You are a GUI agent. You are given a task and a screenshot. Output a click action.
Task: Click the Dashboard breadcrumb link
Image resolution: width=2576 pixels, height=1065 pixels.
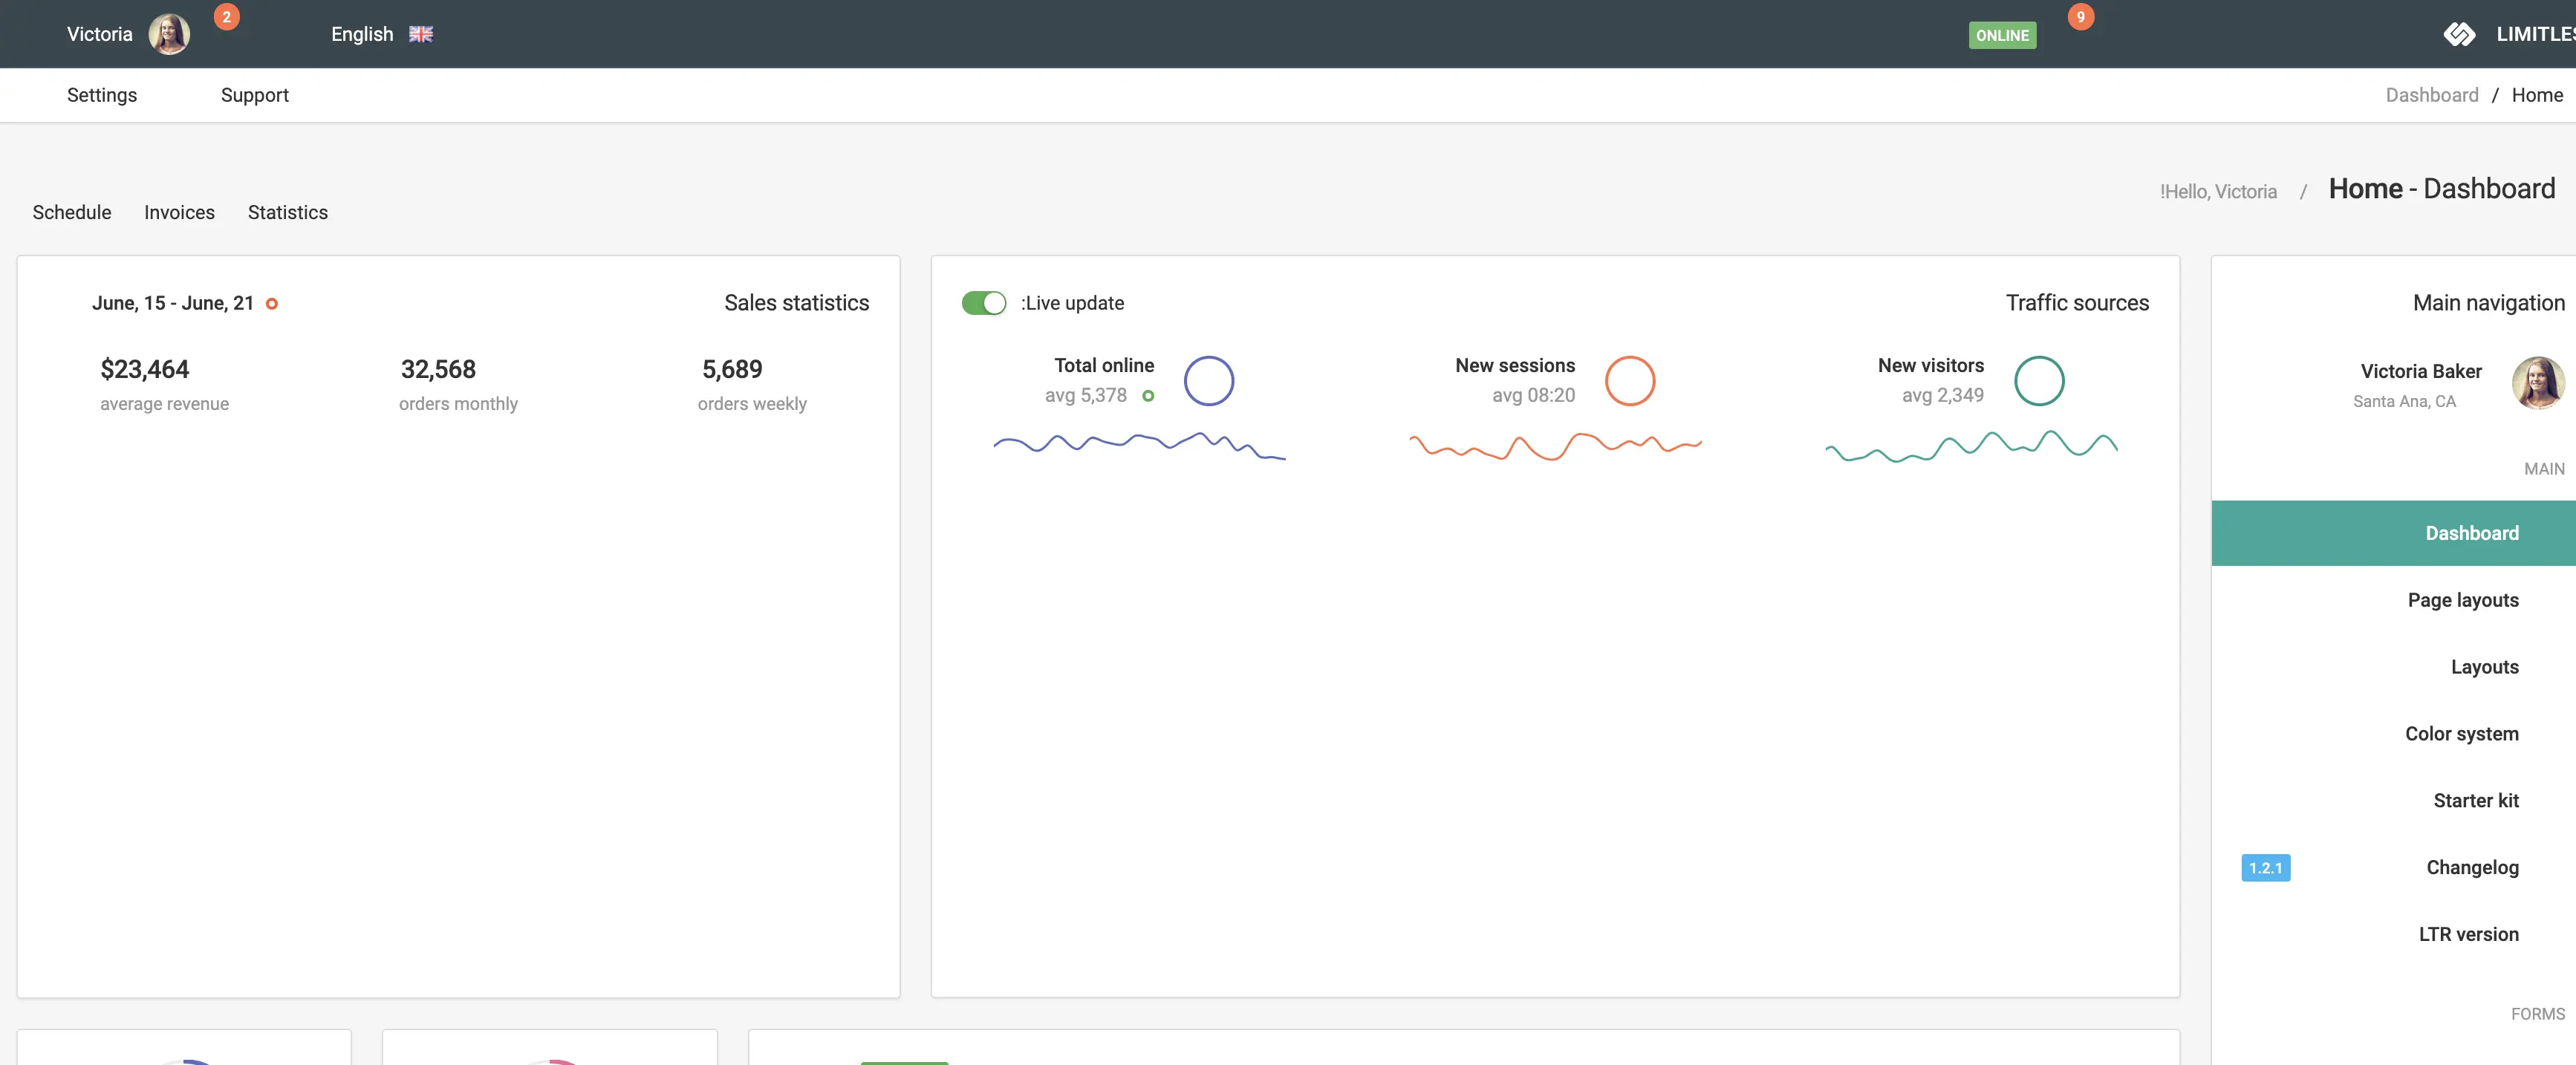(x=2431, y=95)
